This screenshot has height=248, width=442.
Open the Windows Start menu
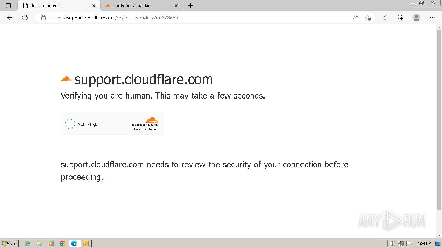9,243
